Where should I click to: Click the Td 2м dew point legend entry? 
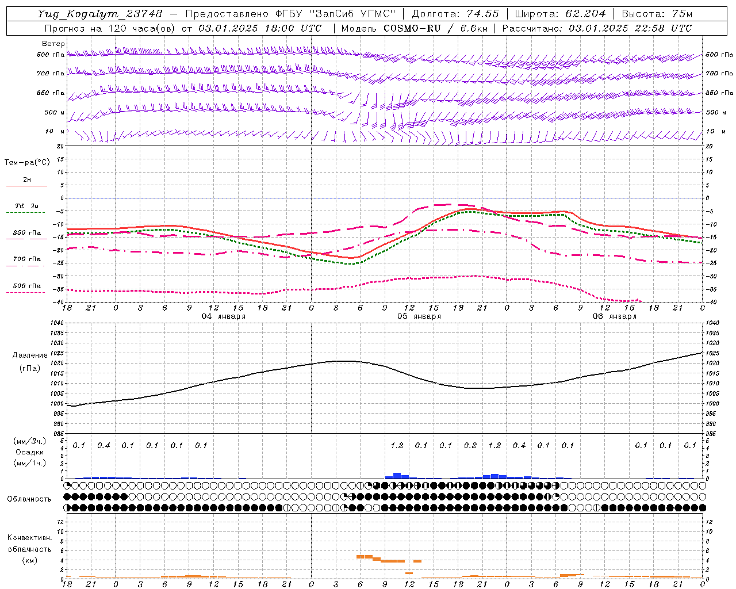[27, 206]
